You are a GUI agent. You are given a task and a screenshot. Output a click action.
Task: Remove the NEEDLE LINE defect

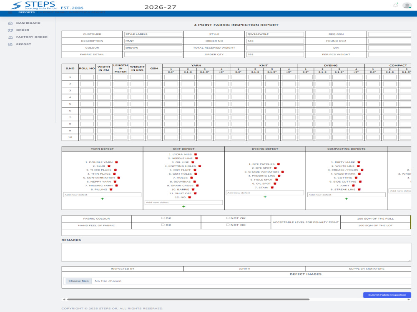[196, 158]
